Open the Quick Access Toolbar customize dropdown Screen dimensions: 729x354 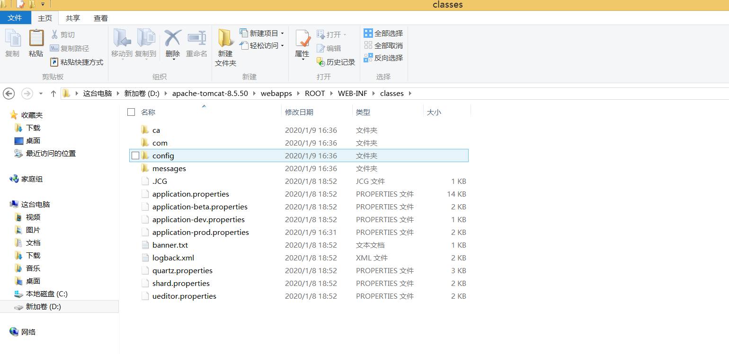(43, 4)
